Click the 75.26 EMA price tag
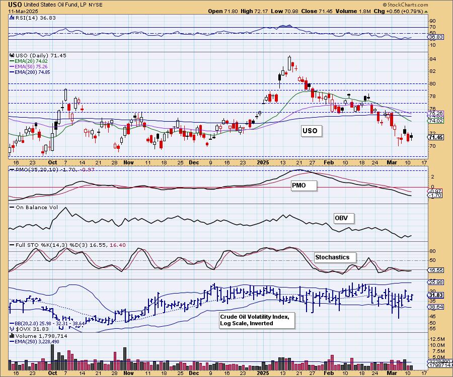This screenshot has width=453, height=377. pyautogui.click(x=436, y=114)
